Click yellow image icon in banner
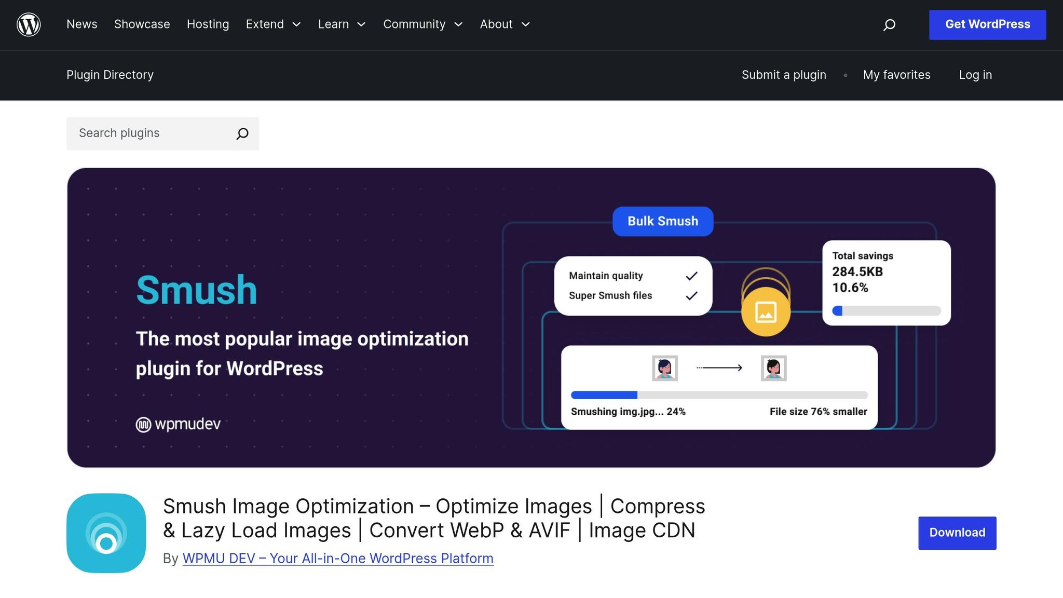This screenshot has height=598, width=1063. [x=766, y=312]
